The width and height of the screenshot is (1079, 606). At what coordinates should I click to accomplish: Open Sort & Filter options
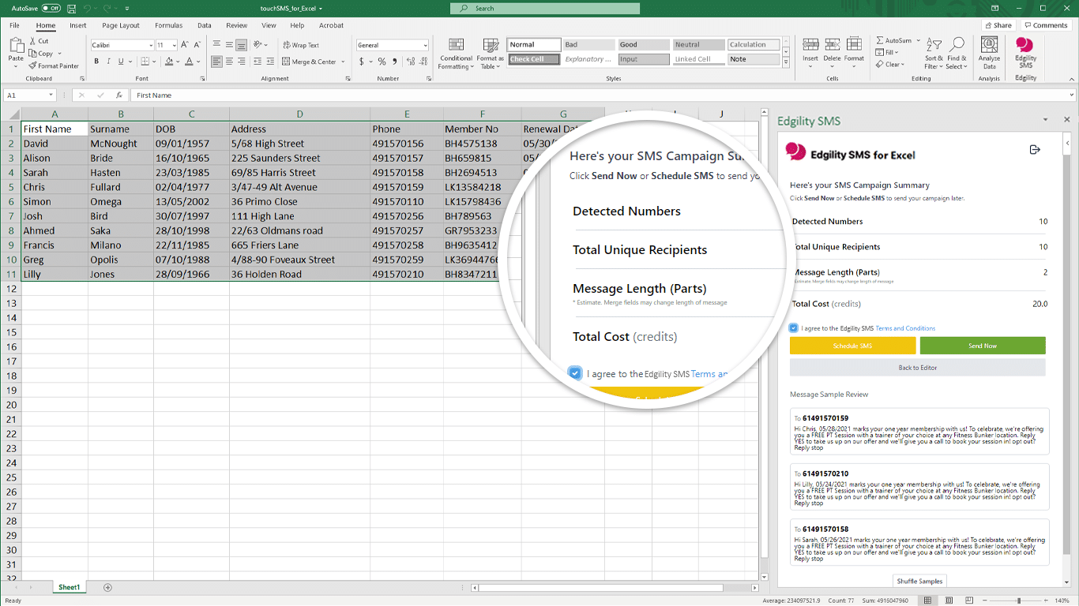(x=934, y=54)
